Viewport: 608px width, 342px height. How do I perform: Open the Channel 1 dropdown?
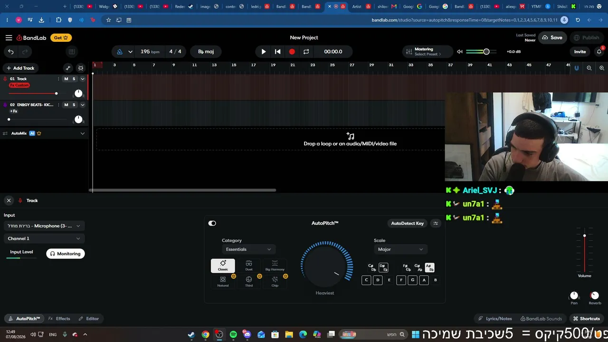click(44, 238)
